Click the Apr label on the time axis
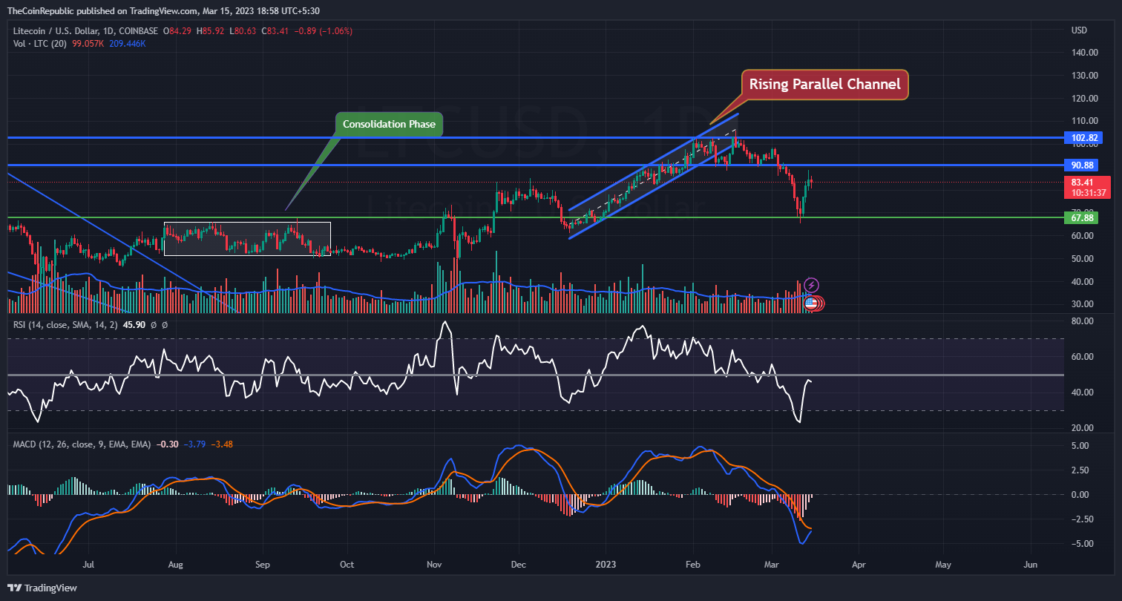This screenshot has width=1122, height=601. point(859,565)
